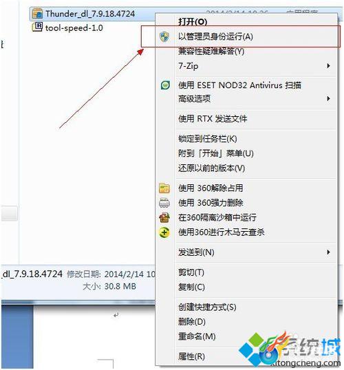Expand the 7-Zip submenu arrow
The height and width of the screenshot is (370, 344).
point(328,66)
